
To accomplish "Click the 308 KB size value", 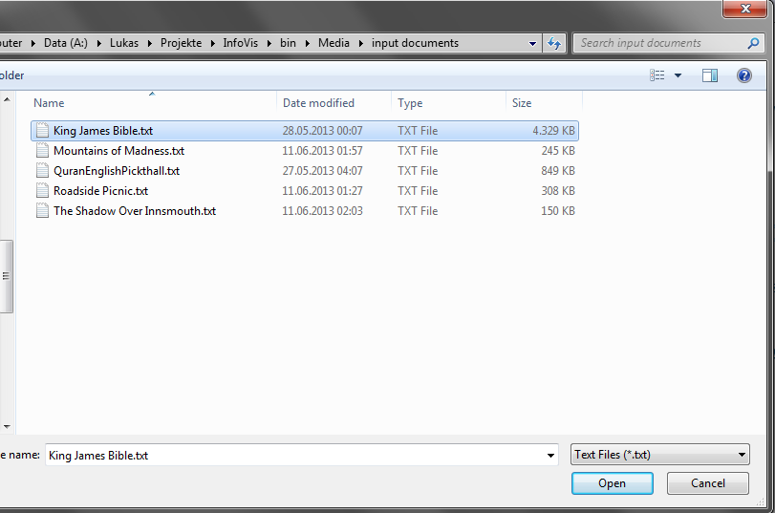I will [x=558, y=190].
